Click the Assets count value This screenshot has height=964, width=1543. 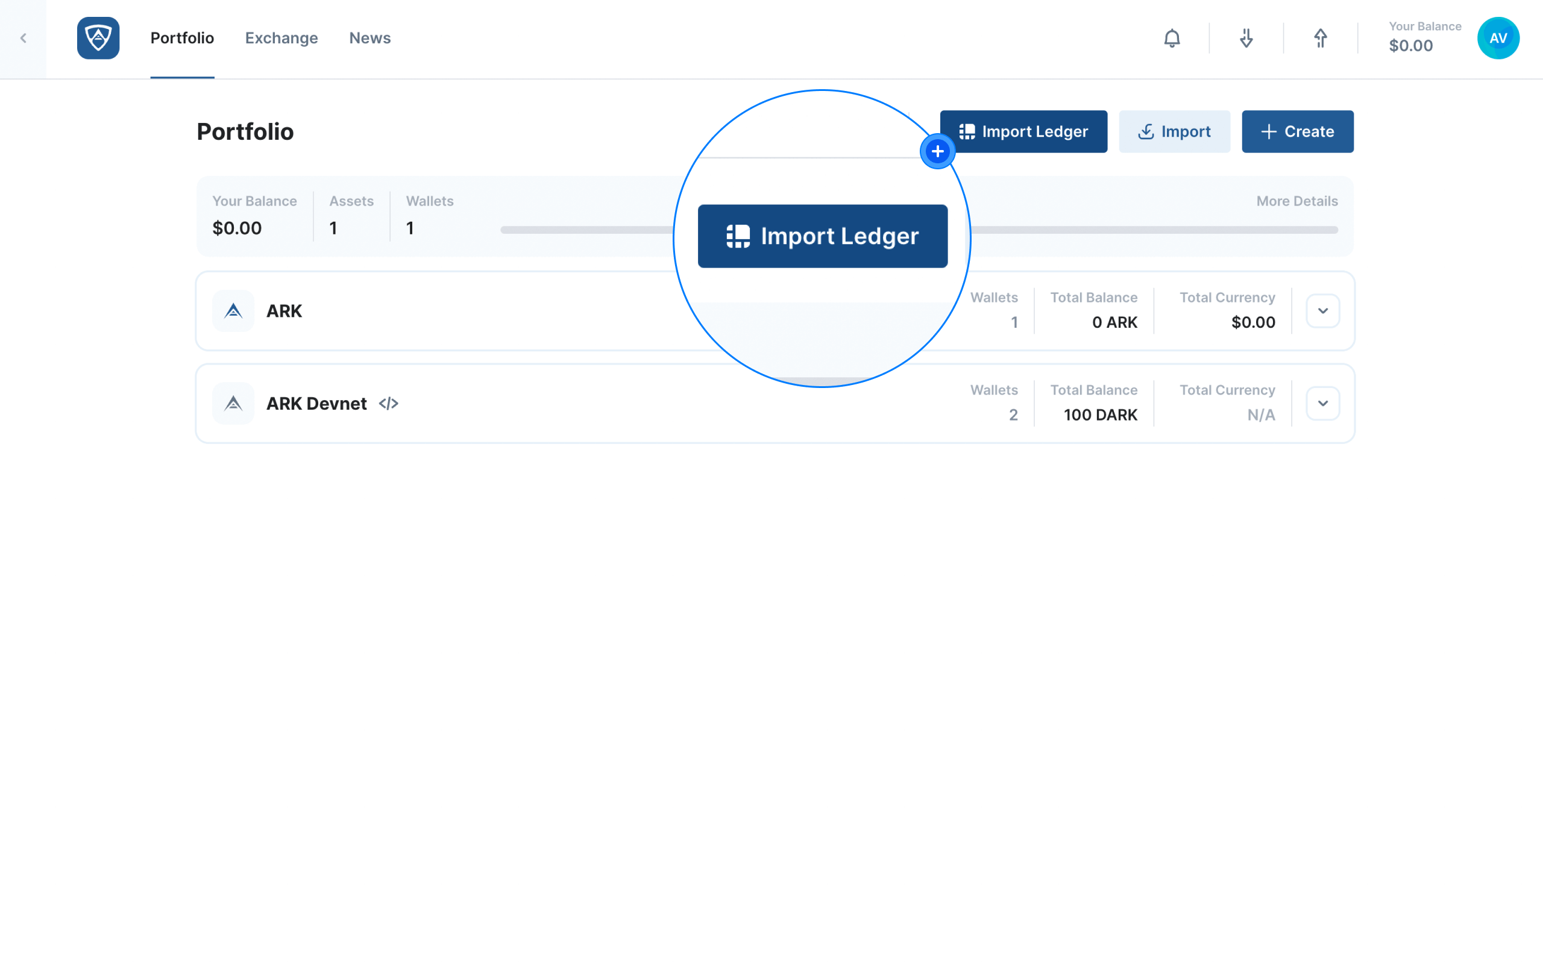pos(333,228)
